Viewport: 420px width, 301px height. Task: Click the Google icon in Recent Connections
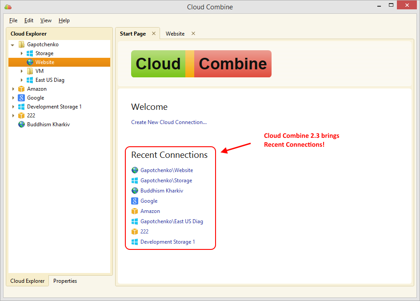135,201
